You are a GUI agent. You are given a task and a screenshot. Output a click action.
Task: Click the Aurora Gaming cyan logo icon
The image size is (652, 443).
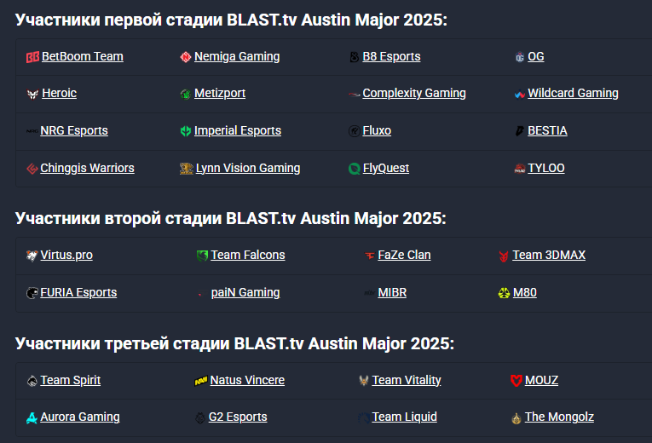32,417
